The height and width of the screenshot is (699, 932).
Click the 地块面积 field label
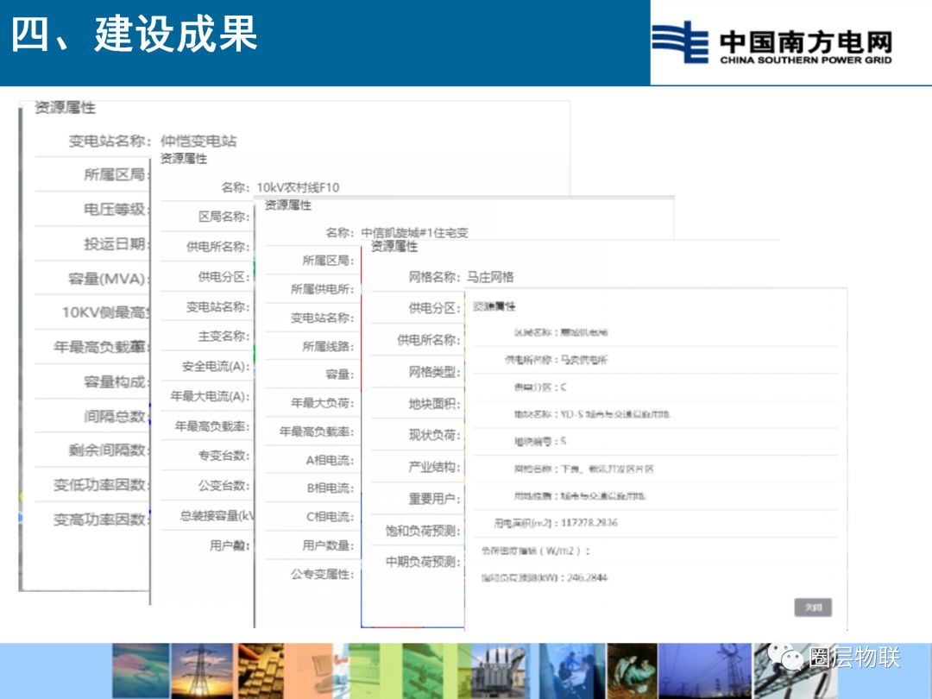(x=434, y=404)
